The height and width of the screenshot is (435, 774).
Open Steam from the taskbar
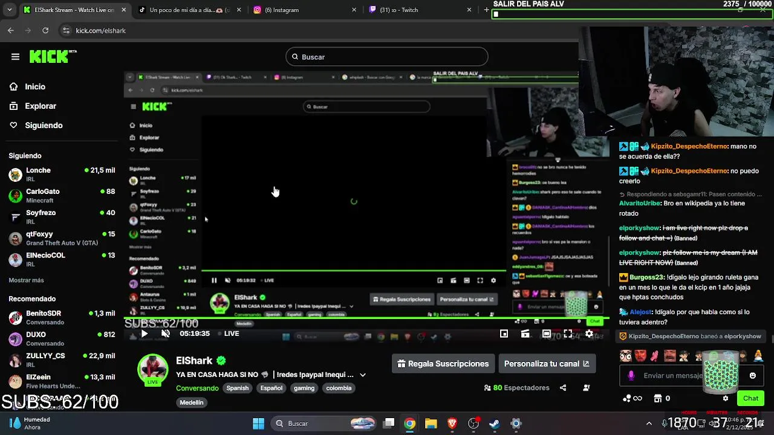[x=495, y=424]
